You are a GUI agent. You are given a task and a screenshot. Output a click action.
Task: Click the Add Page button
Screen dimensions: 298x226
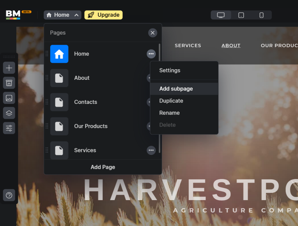[103, 167]
